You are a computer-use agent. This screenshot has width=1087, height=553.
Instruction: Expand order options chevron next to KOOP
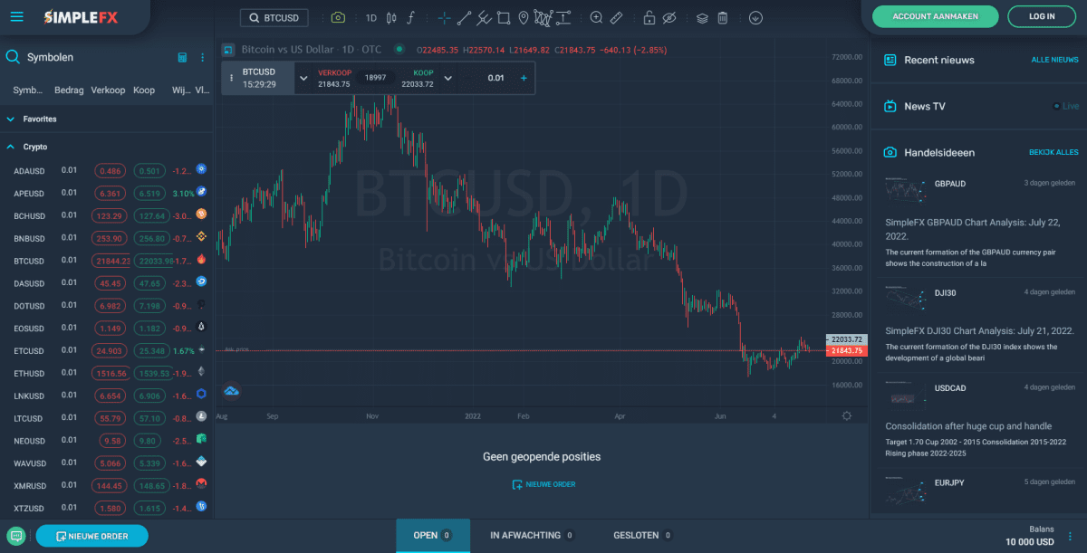(x=447, y=78)
